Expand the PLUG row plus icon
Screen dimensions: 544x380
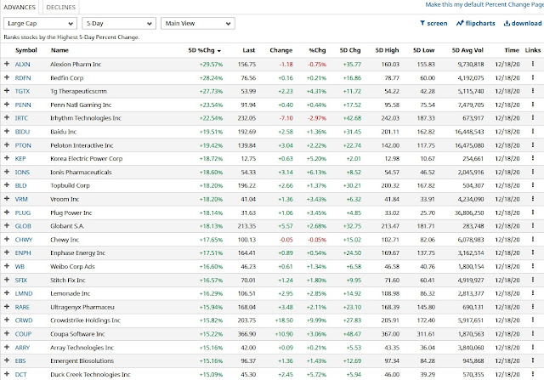coord(7,213)
